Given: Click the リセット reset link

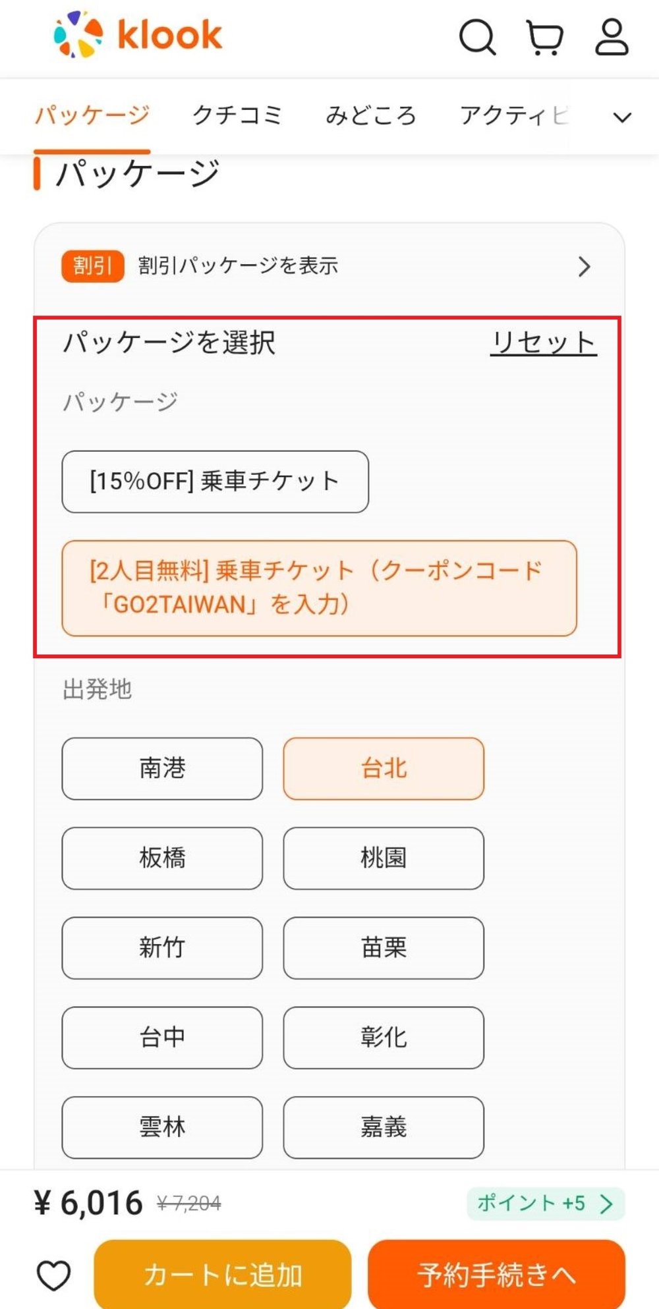Looking at the screenshot, I should (x=544, y=343).
